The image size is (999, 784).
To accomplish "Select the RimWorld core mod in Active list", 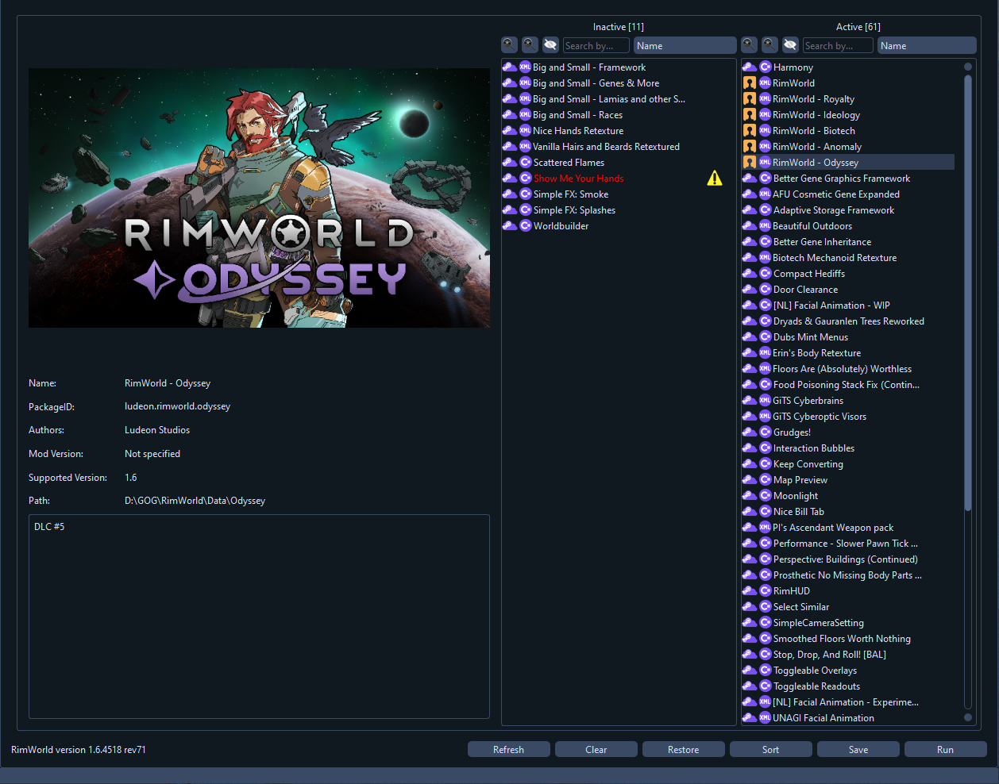I will 848,83.
